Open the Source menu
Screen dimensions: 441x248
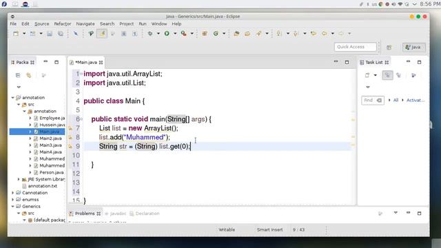click(41, 24)
